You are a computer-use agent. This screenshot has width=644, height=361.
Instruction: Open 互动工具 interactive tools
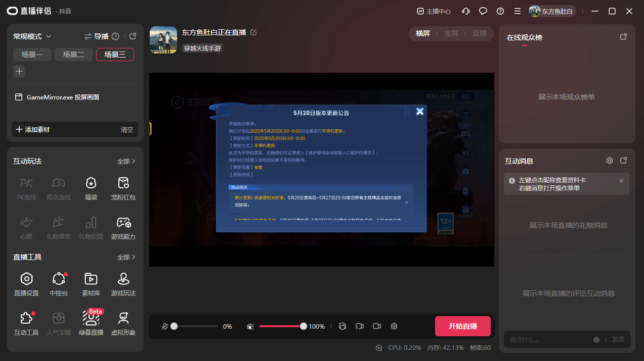click(x=26, y=323)
